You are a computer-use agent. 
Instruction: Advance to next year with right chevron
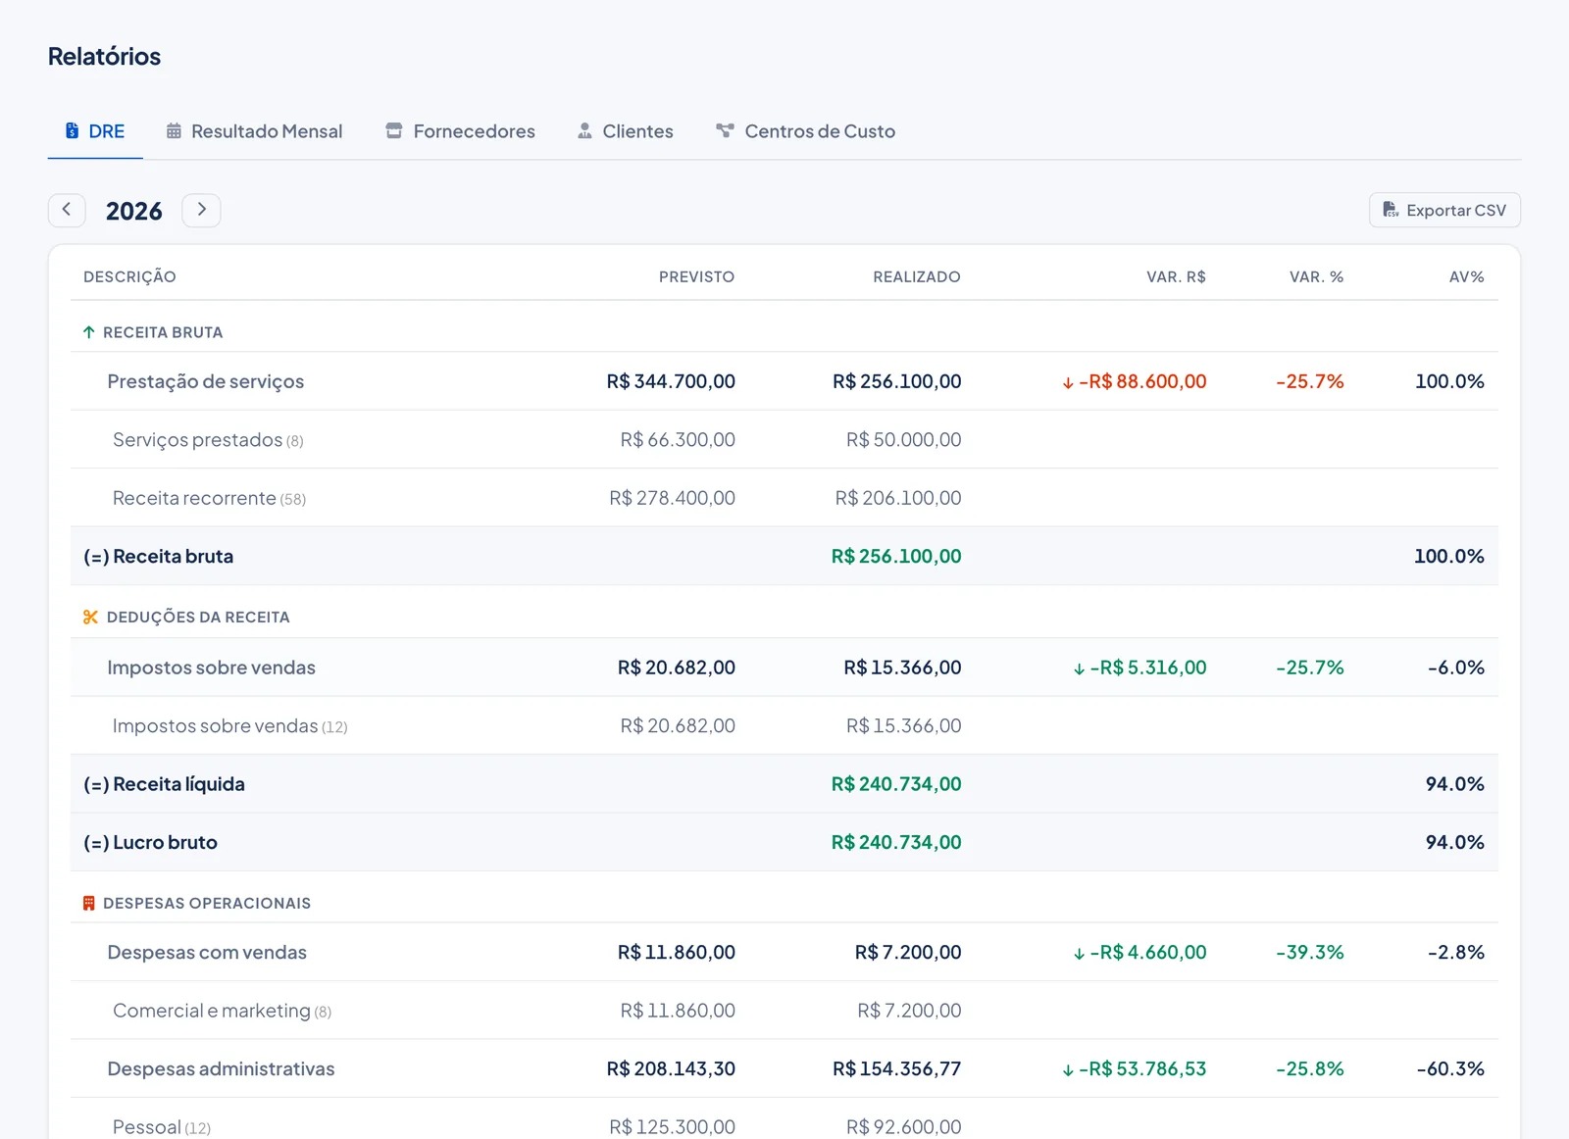click(x=201, y=210)
